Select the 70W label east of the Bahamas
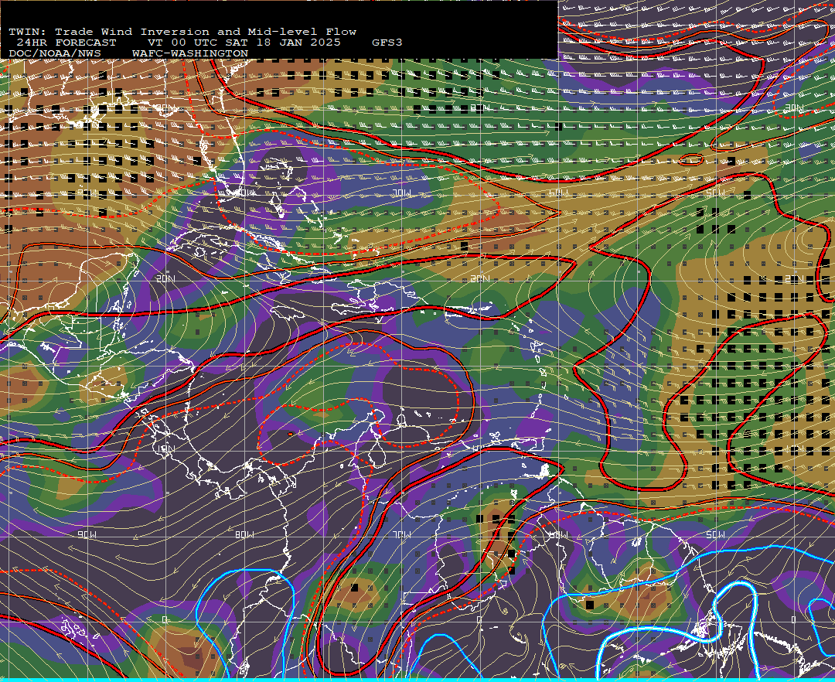The height and width of the screenshot is (682, 835). (x=402, y=193)
